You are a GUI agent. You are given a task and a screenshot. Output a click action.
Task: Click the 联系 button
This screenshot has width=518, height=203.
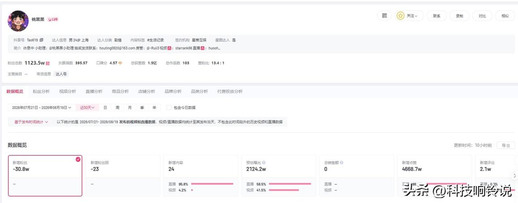coord(437,16)
